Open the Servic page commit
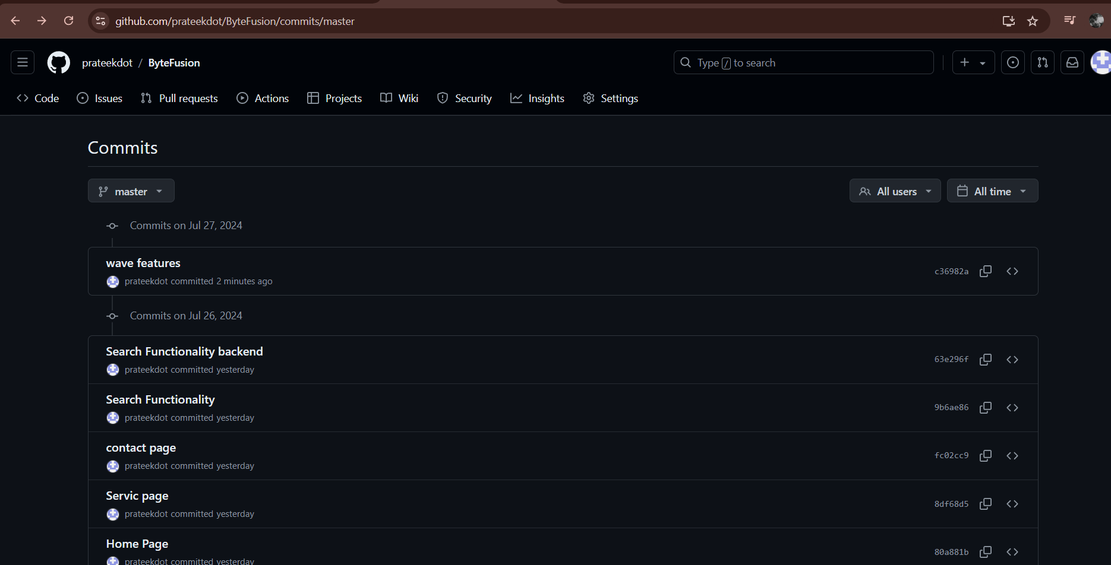This screenshot has width=1111, height=565. (137, 496)
